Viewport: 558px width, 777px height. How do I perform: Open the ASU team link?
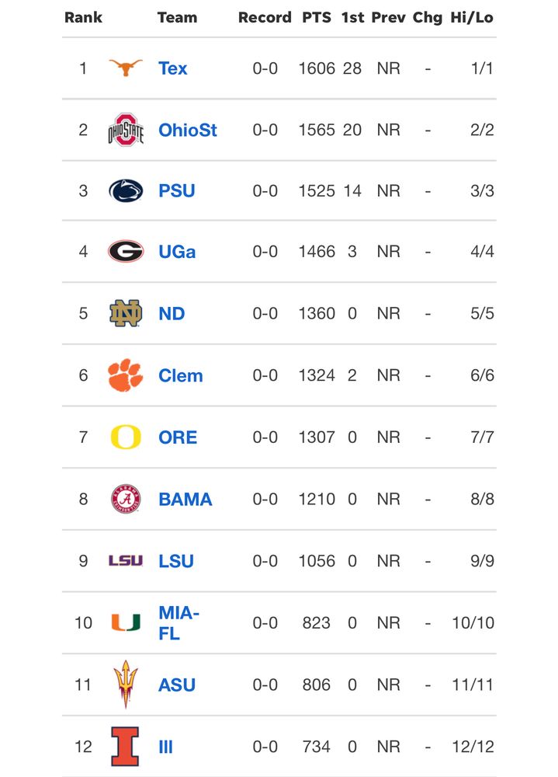(x=177, y=685)
